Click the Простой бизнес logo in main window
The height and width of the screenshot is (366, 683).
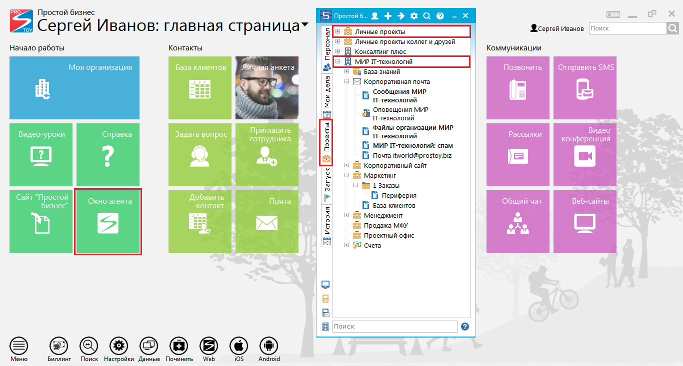coord(21,21)
